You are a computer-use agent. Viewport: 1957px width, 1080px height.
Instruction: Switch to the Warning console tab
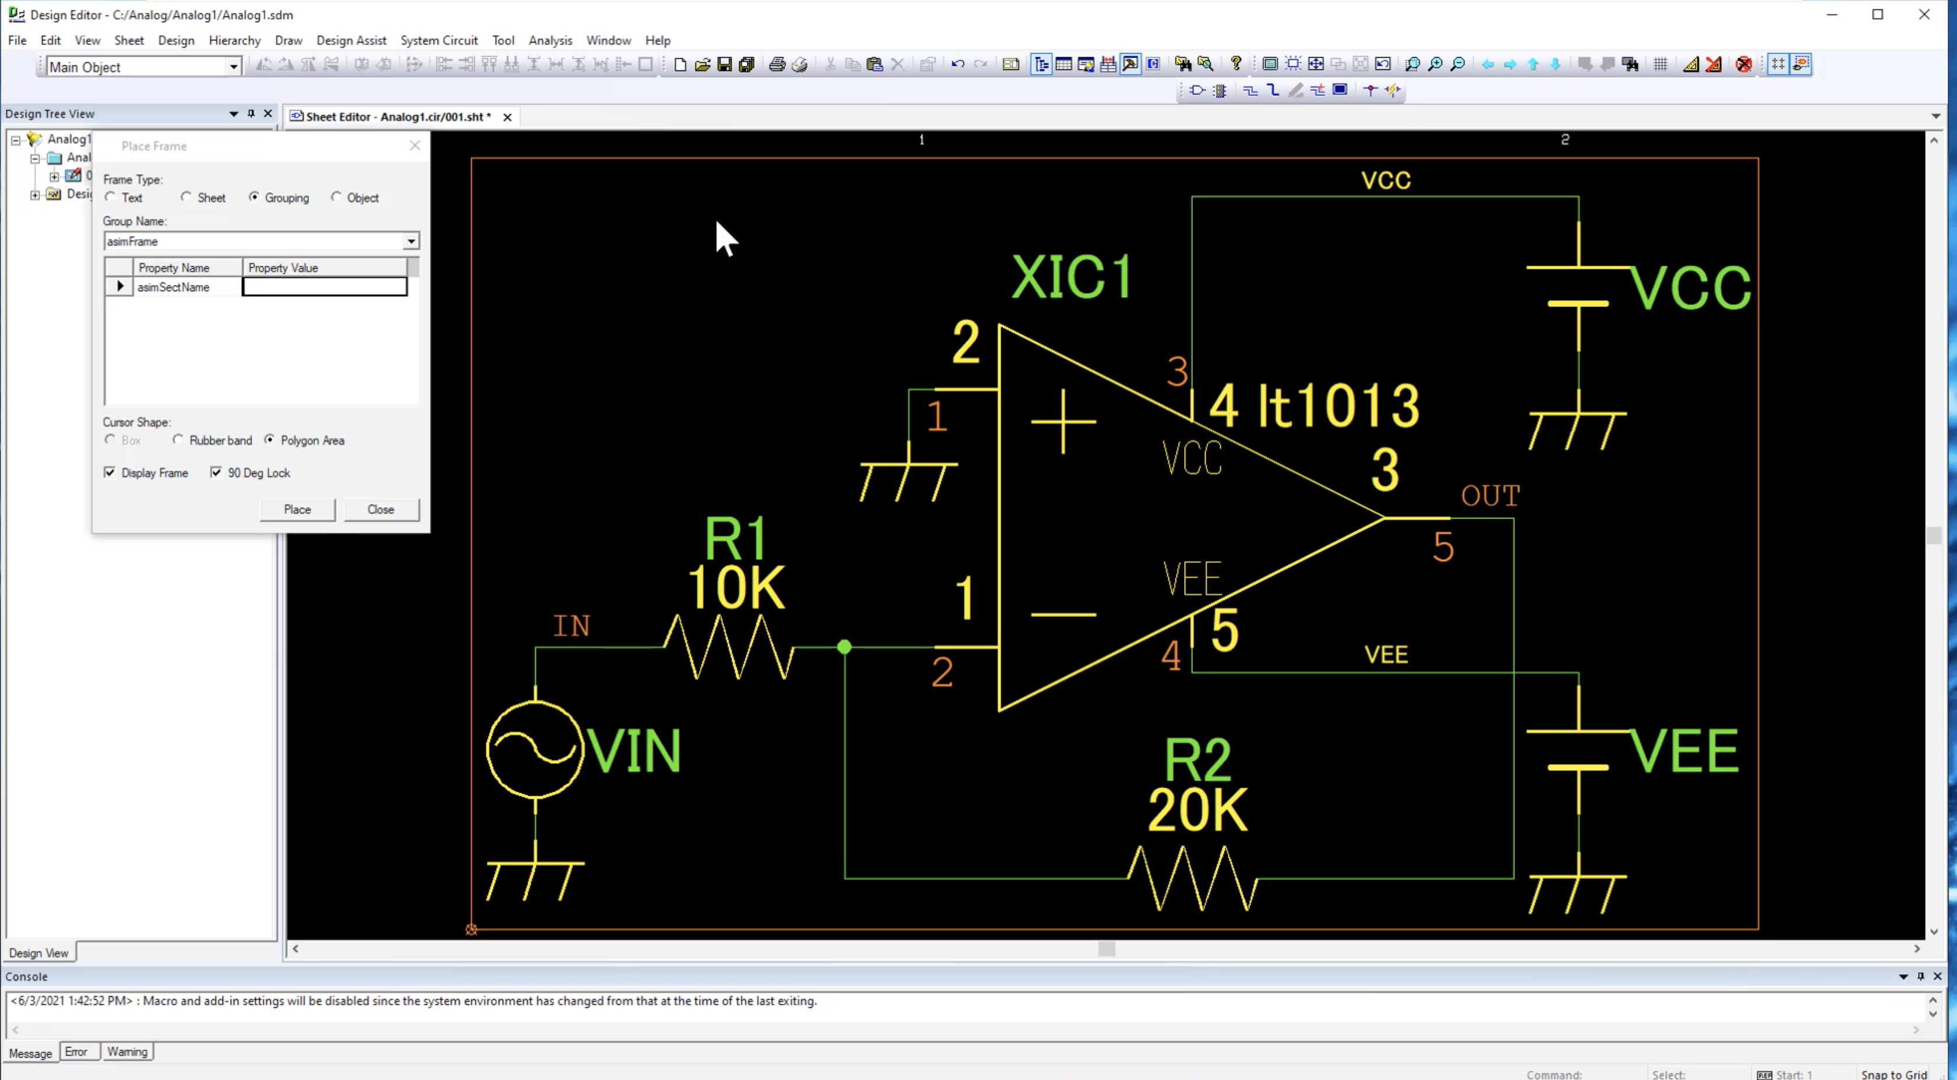[127, 1052]
